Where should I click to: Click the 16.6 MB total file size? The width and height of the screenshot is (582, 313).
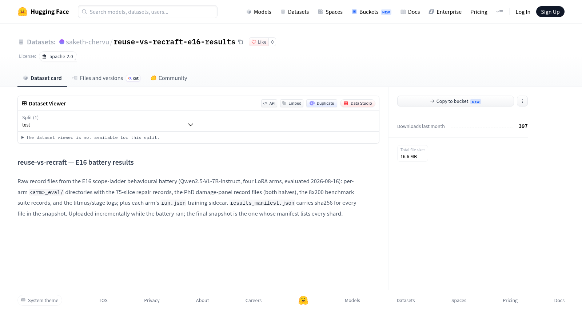click(x=408, y=156)
